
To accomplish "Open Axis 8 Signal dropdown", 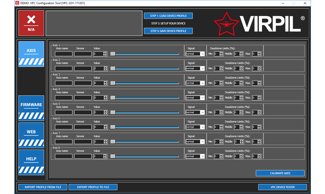I will click(195, 156).
